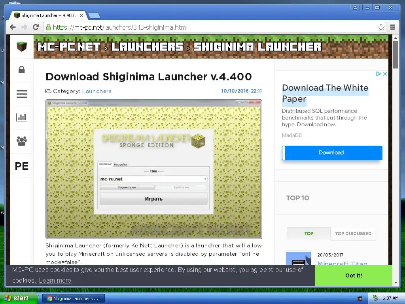Screen dimensions: 405x304
Task: Click the AdChoices triangle icon
Action: click(379, 74)
